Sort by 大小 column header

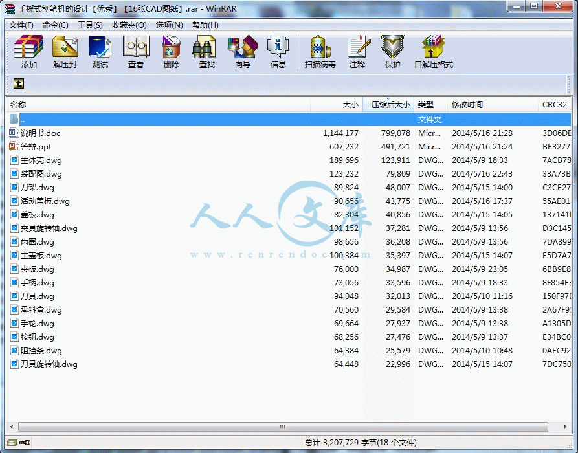pos(337,105)
